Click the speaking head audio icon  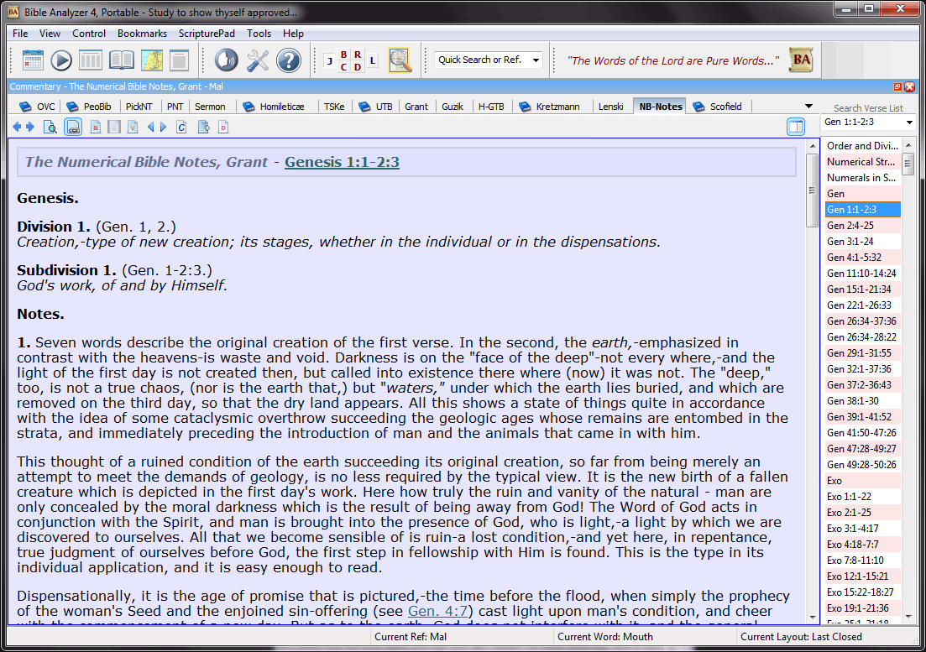click(x=227, y=60)
